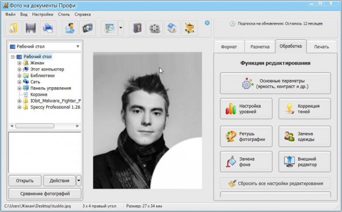Click the Сравнение фотографий button

(x=44, y=194)
